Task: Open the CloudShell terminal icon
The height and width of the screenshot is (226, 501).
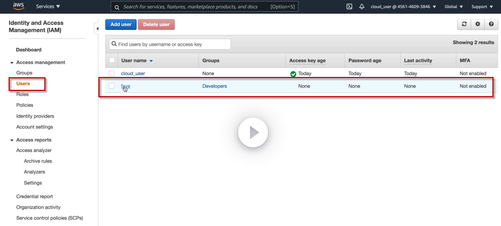Action: pos(349,7)
